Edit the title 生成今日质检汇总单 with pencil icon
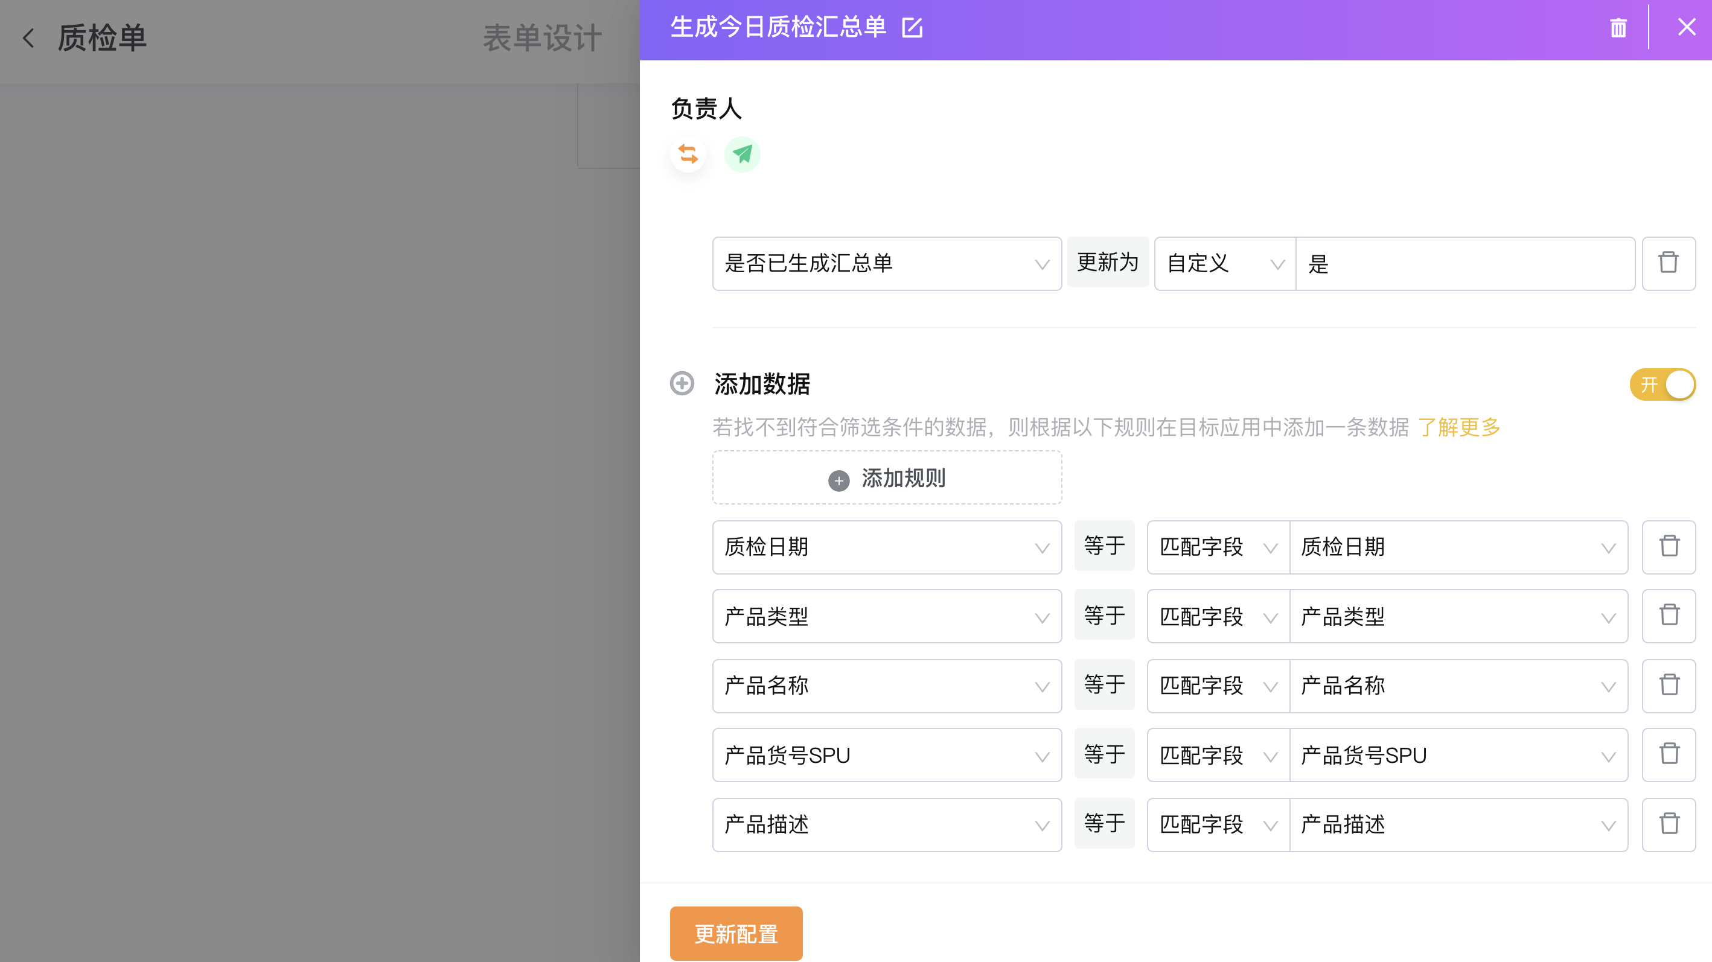Screen dimensions: 1712x962 [912, 28]
